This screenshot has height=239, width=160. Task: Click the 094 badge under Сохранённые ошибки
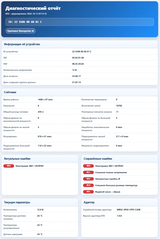88,166
